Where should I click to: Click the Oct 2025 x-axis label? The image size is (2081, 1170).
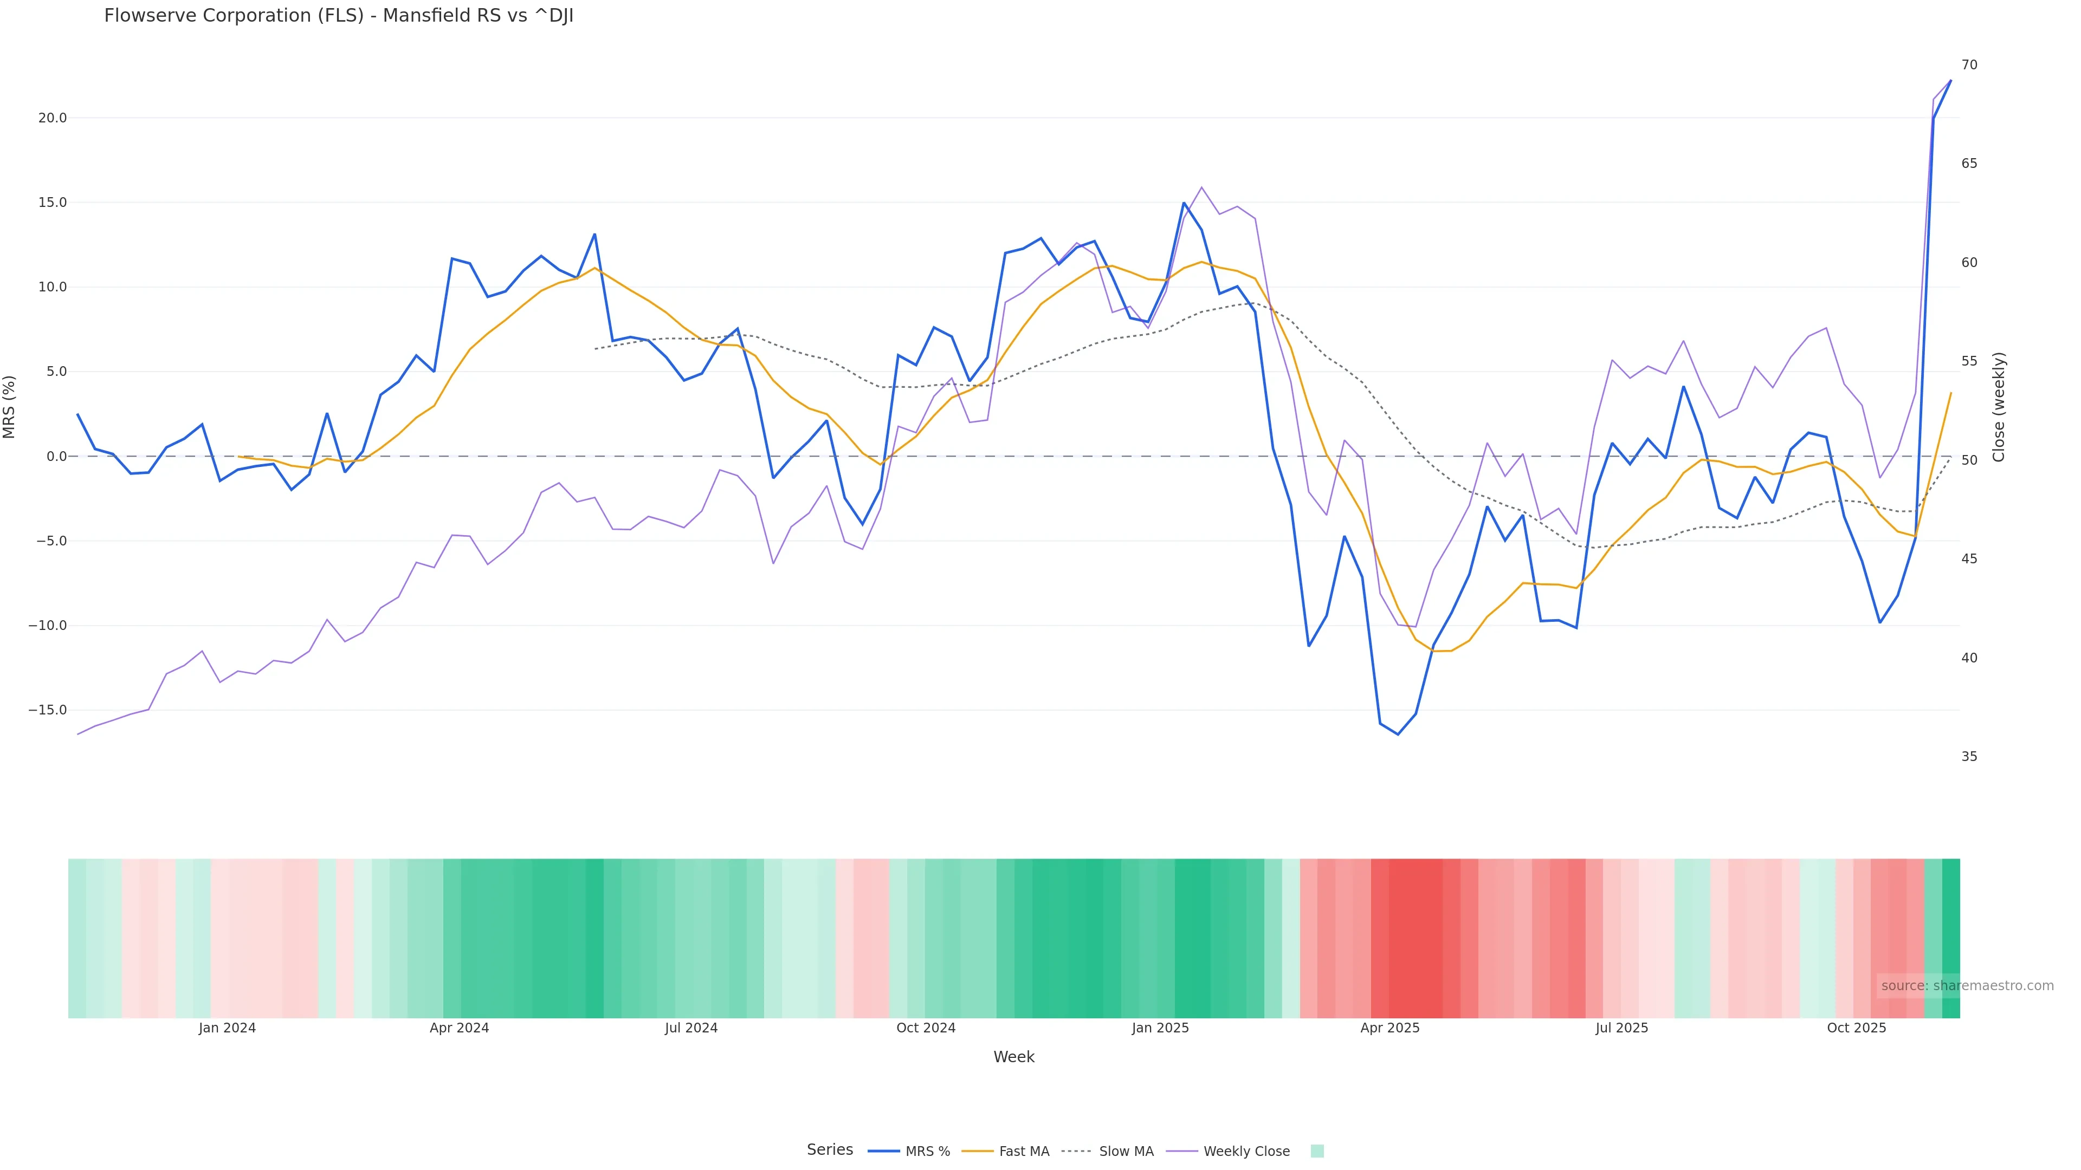(x=1857, y=1028)
